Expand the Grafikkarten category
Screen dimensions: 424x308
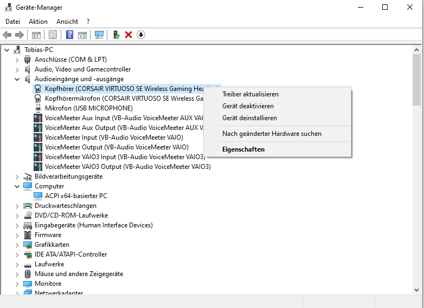17,245
